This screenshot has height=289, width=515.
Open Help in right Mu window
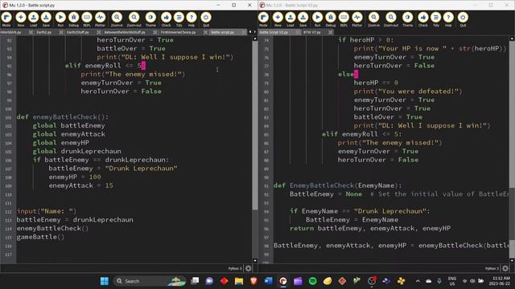click(448, 19)
